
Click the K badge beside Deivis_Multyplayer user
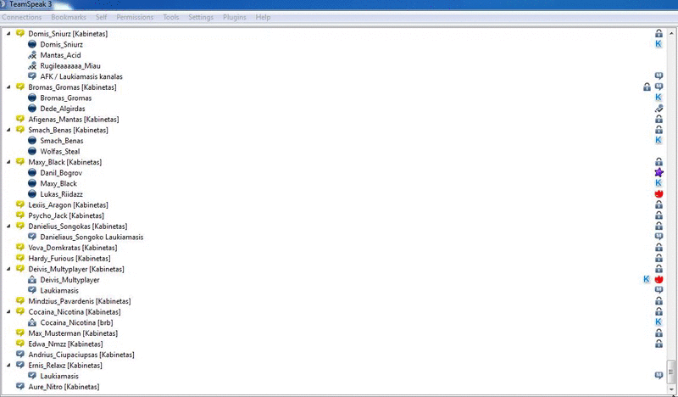pyautogui.click(x=647, y=280)
